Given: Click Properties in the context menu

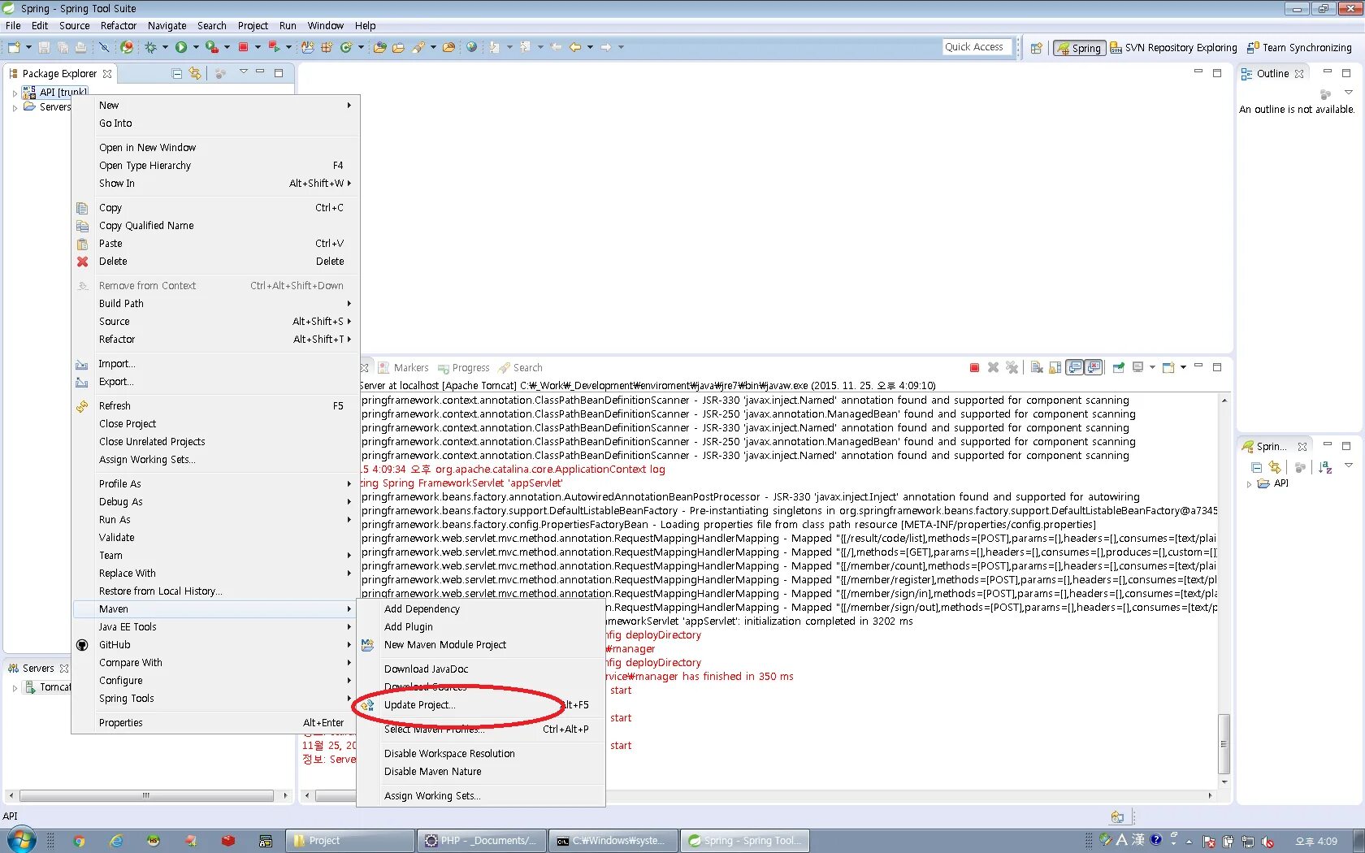Looking at the screenshot, I should click(x=215, y=723).
